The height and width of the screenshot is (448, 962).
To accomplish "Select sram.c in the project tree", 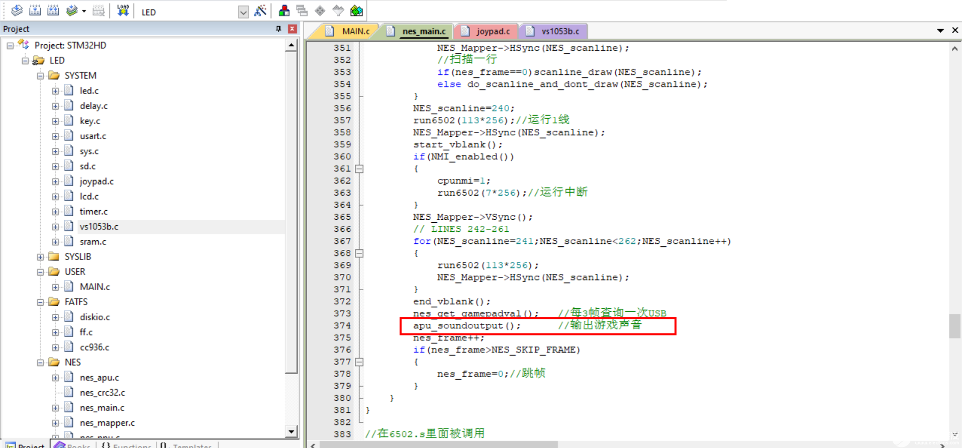I will click(x=92, y=242).
